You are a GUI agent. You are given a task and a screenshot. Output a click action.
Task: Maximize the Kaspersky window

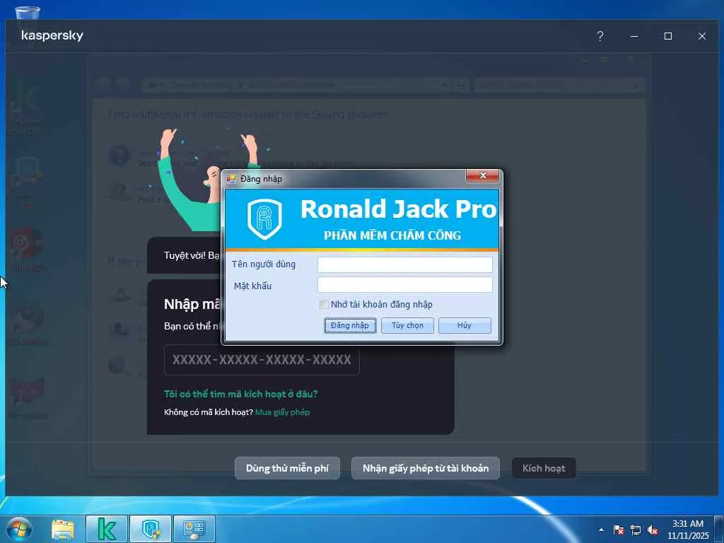(667, 36)
